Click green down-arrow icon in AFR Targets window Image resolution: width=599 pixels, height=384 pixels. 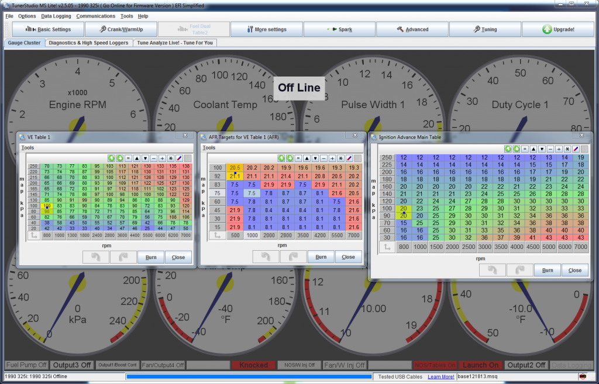pyautogui.click(x=290, y=158)
